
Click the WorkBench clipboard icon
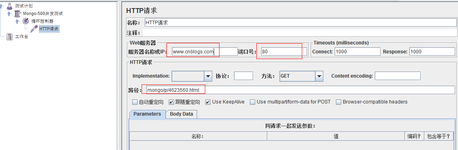10,37
